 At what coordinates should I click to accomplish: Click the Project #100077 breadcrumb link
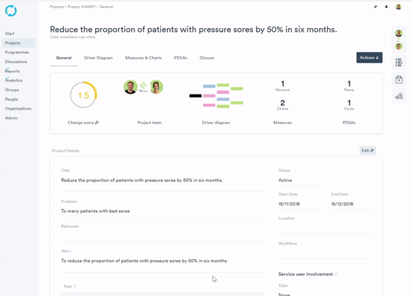[81, 7]
